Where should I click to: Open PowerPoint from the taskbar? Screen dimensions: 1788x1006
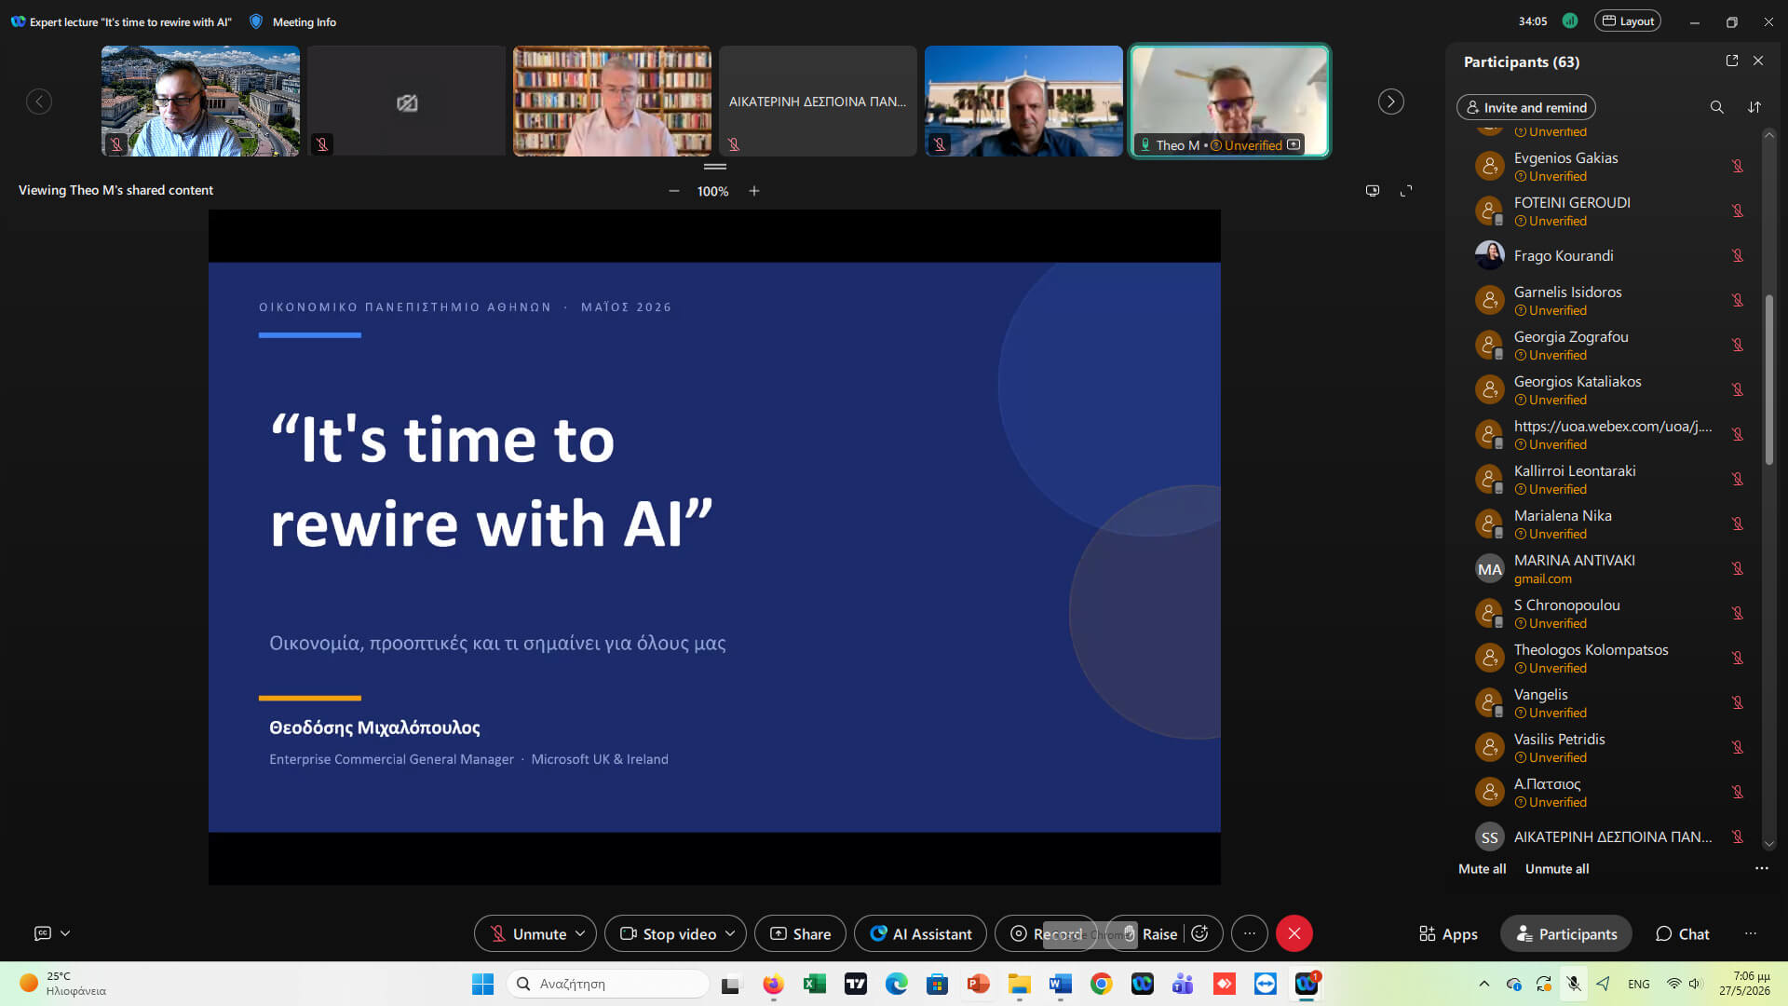(x=978, y=984)
